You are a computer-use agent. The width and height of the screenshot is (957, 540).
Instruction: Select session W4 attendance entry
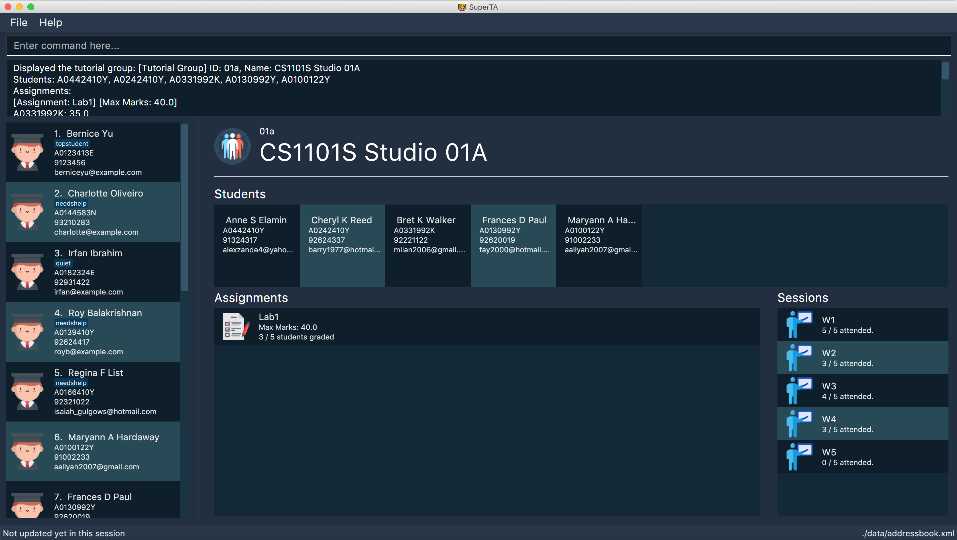pyautogui.click(x=863, y=424)
